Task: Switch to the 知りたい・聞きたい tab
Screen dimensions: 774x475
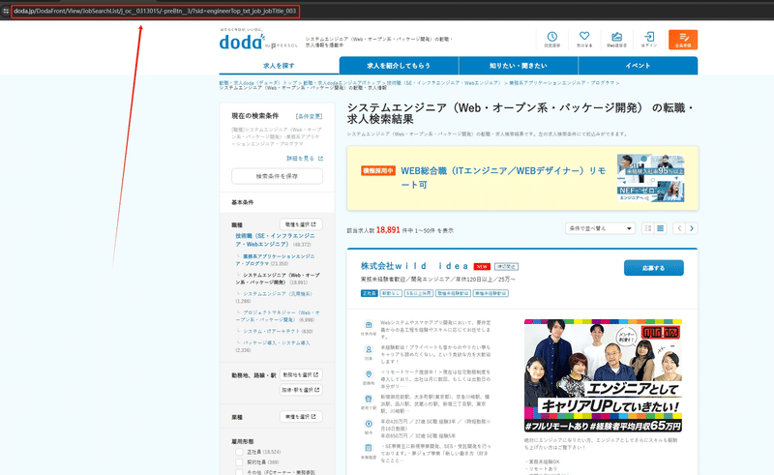Action: click(519, 66)
